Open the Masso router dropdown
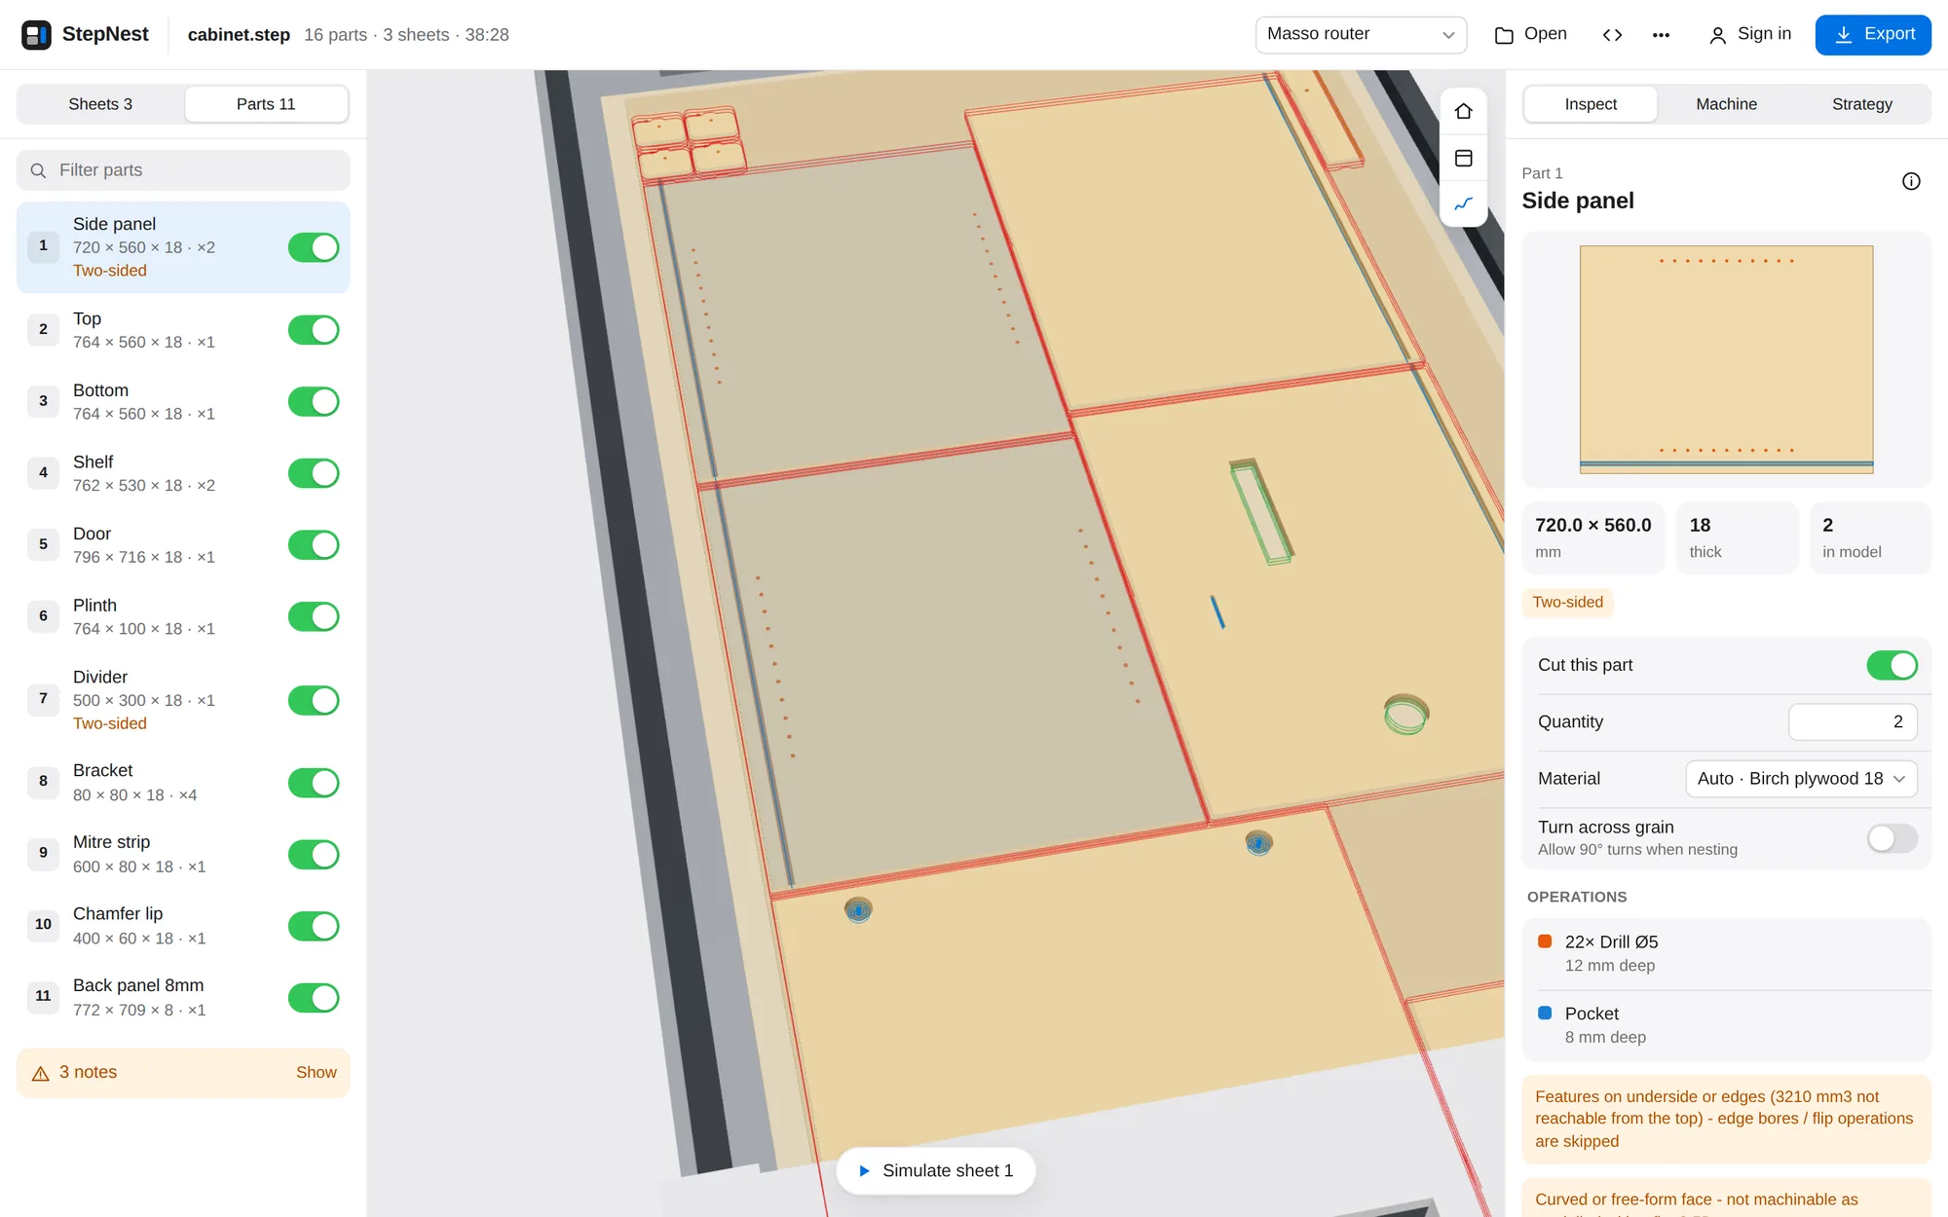Image resolution: width=1948 pixels, height=1217 pixels. (1361, 34)
